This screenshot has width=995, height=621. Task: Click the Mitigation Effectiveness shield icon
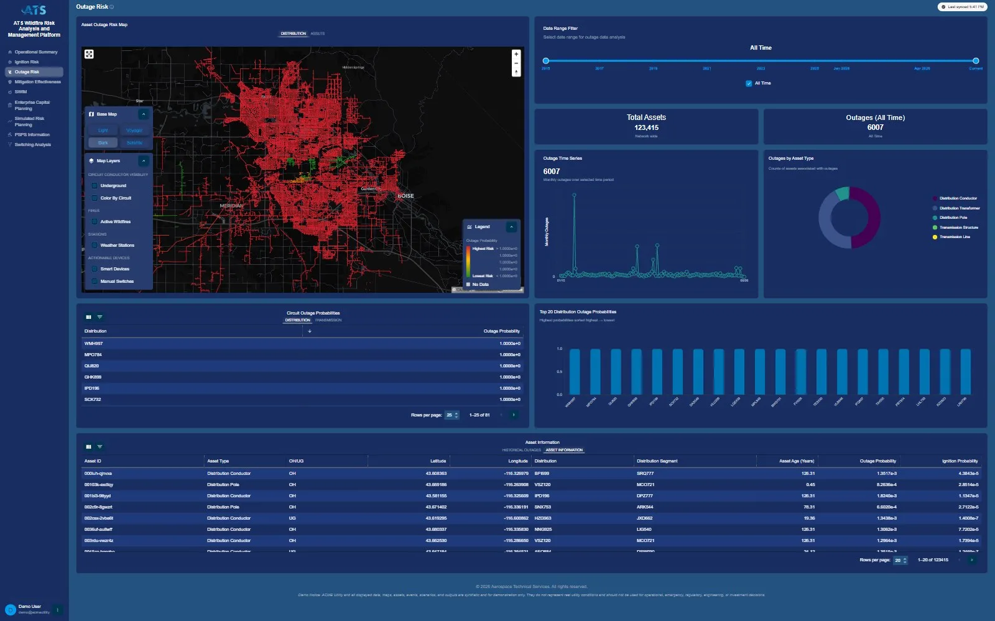click(10, 82)
